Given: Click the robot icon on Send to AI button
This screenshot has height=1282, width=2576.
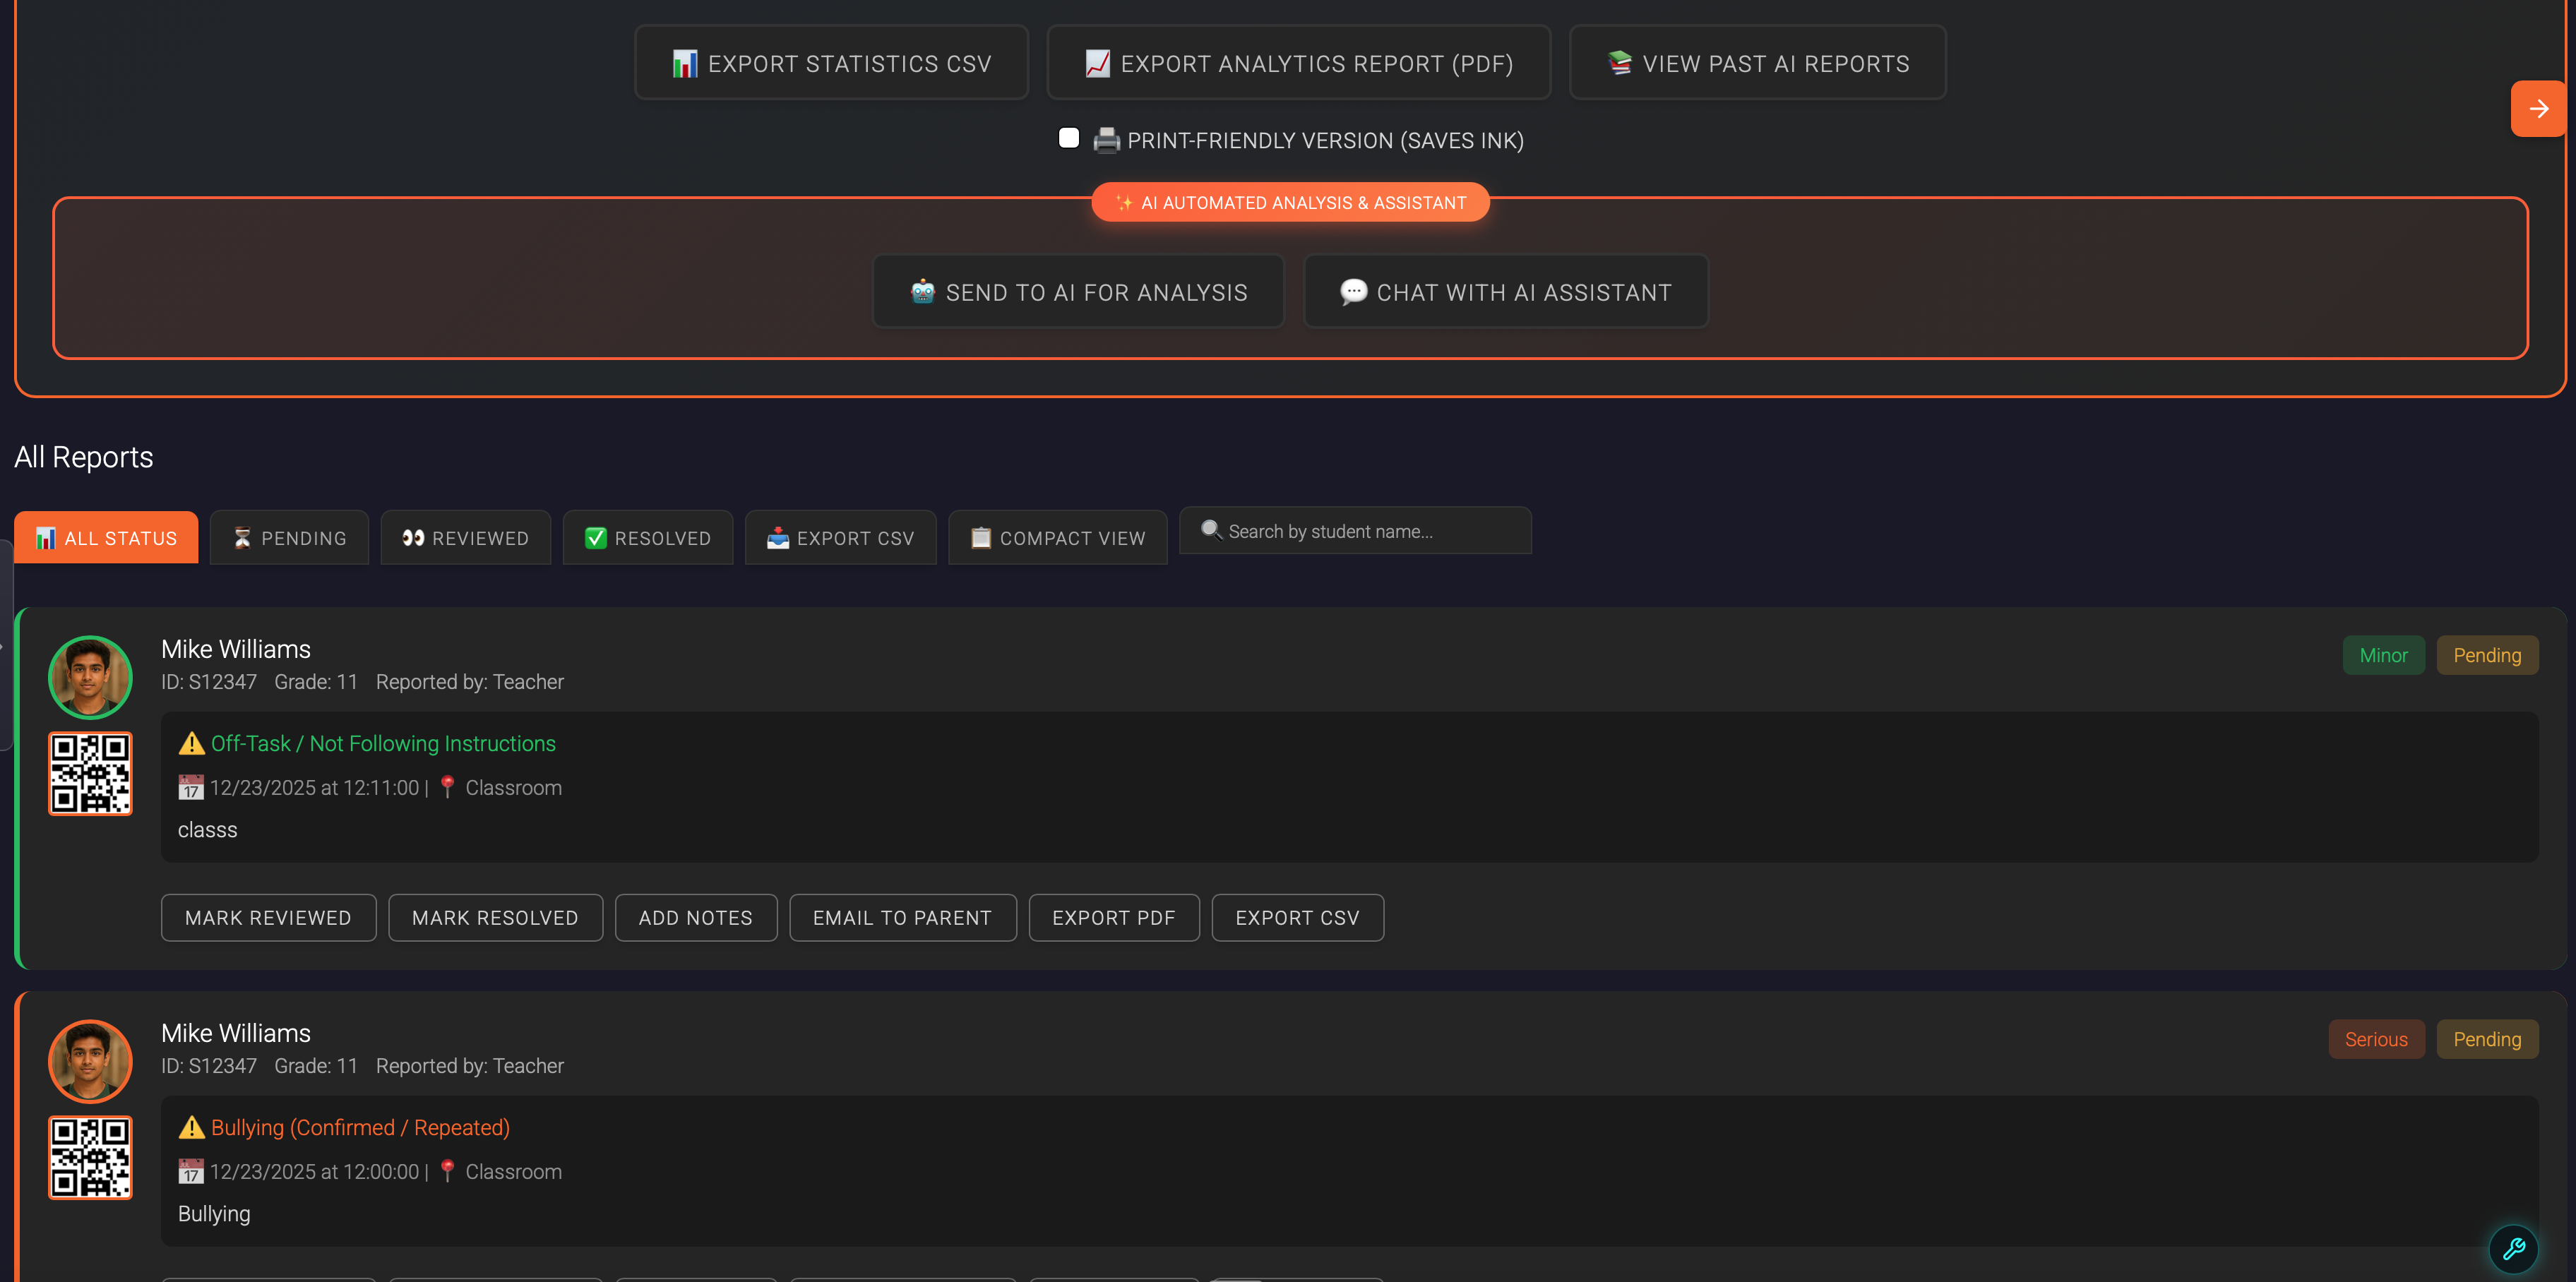Looking at the screenshot, I should 922,292.
